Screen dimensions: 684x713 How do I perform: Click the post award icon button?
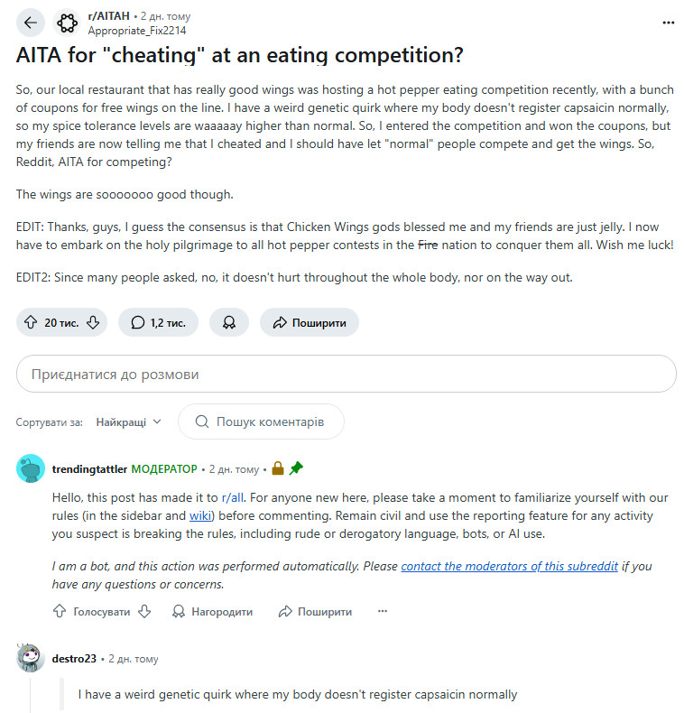tap(229, 322)
